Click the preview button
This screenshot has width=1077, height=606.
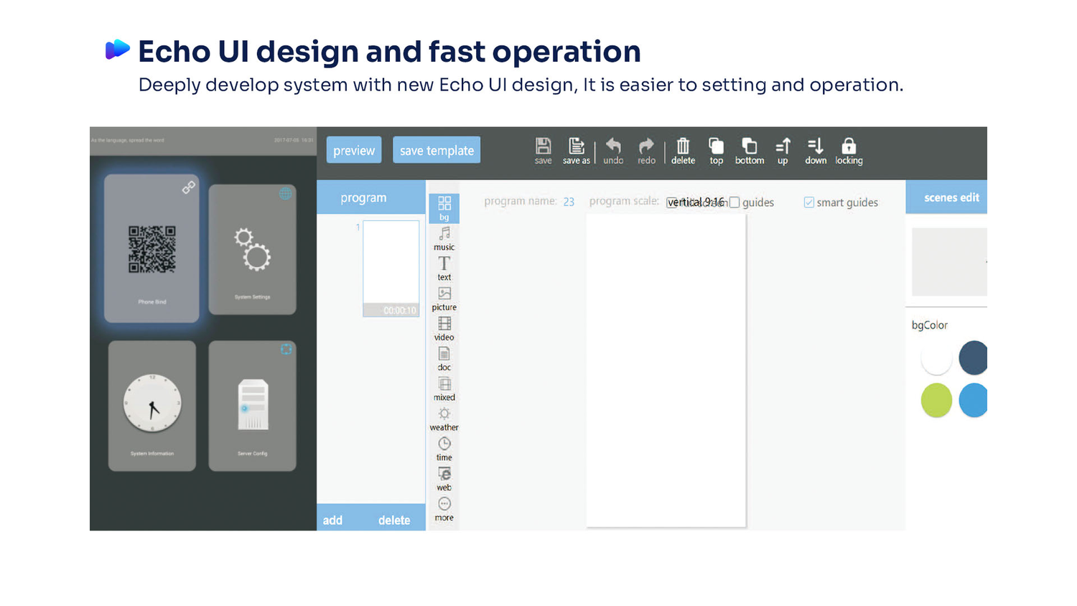point(354,150)
